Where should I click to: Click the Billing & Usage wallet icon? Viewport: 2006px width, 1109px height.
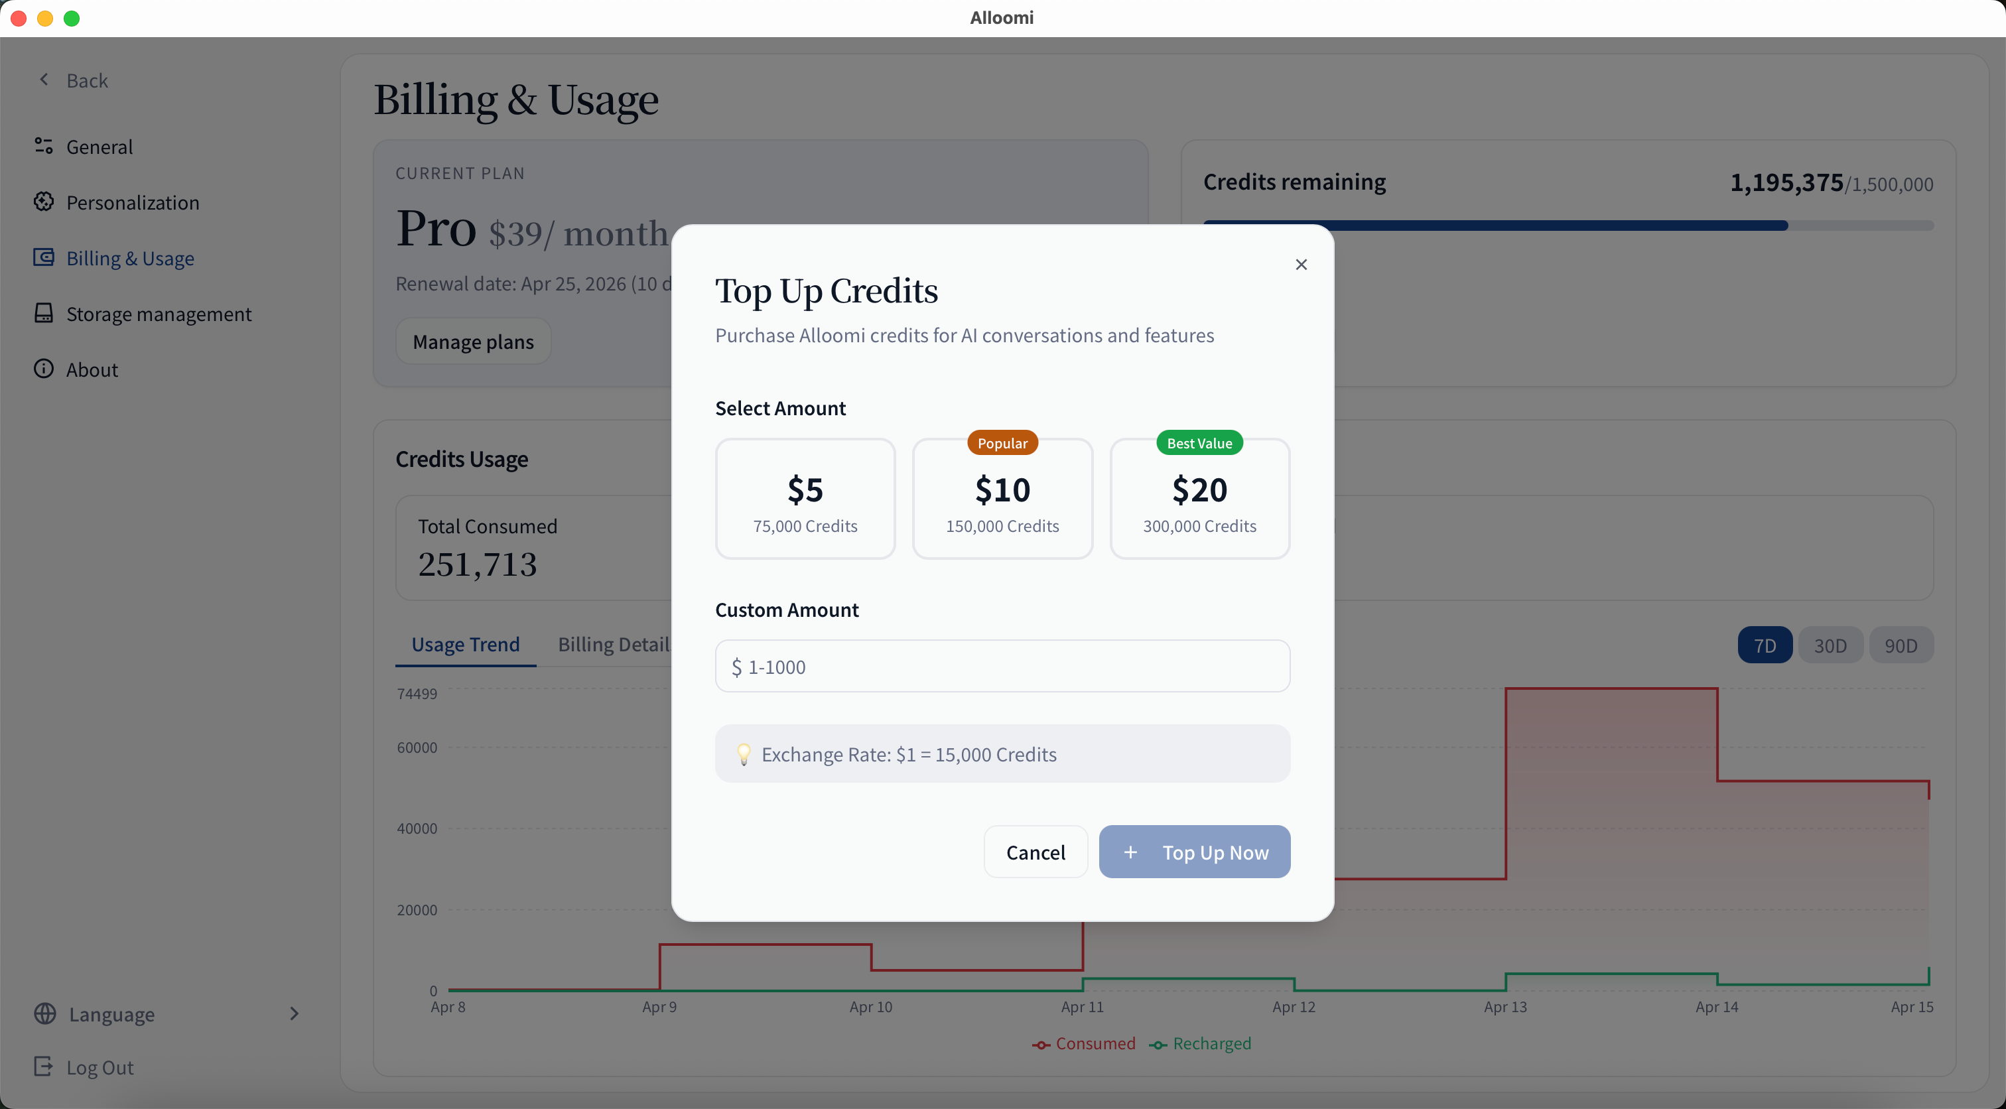pos(44,258)
